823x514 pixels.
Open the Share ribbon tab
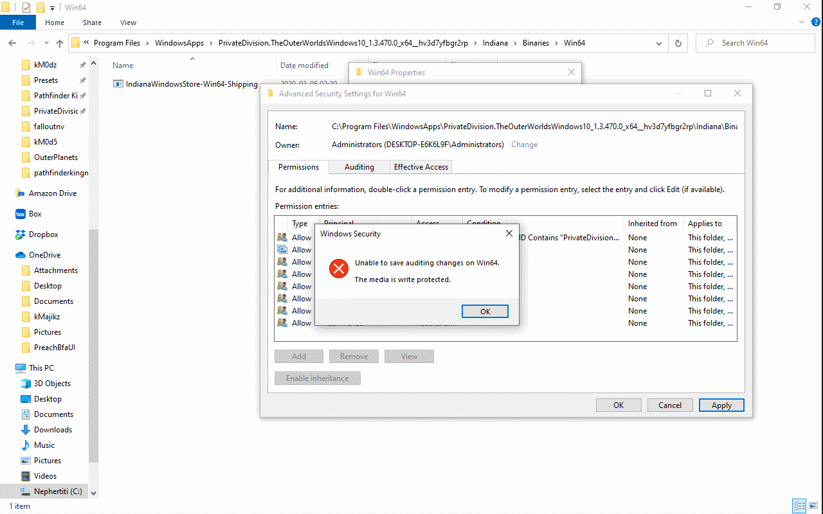(x=92, y=22)
